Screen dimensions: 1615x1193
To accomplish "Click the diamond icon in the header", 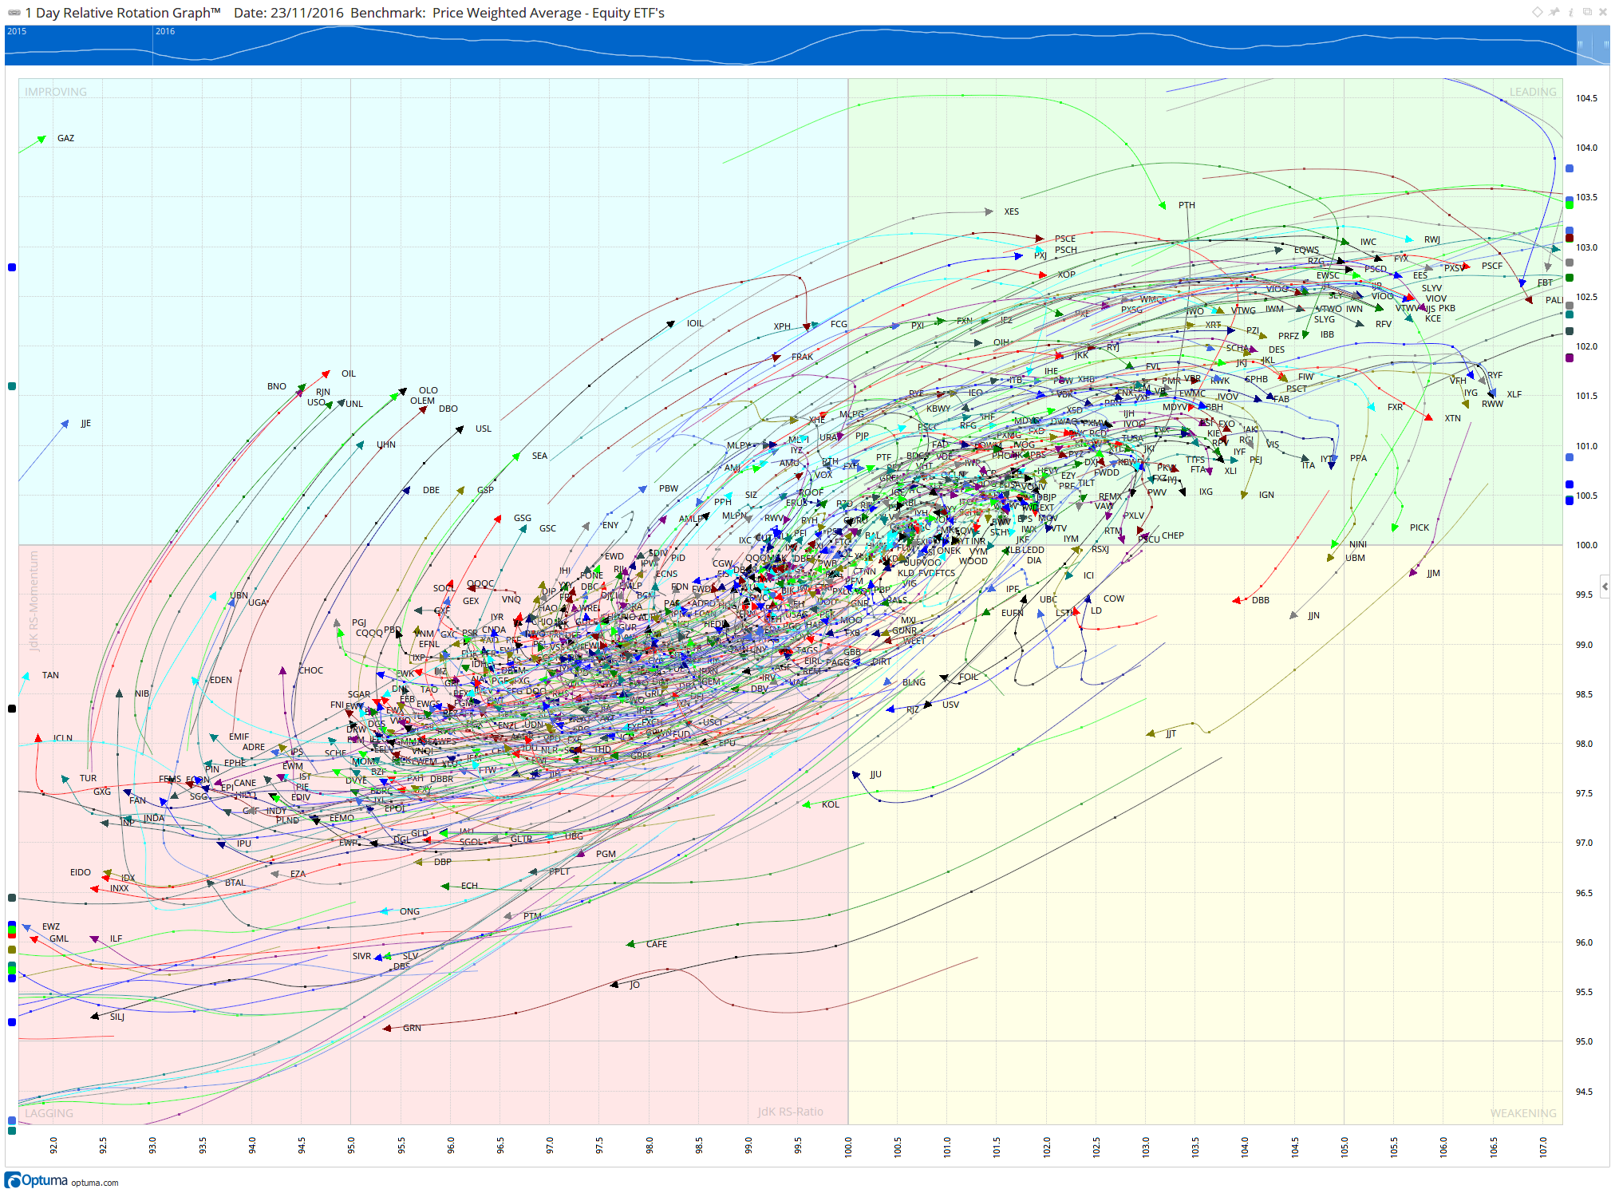I will tap(1537, 12).
